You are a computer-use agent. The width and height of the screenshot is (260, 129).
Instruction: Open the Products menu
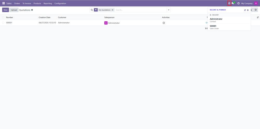[x=37, y=3]
